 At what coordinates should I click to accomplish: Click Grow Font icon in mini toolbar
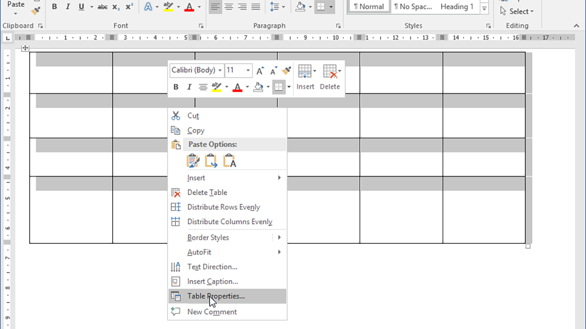point(260,71)
